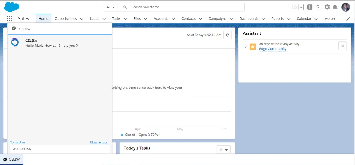Image resolution: width=355 pixels, height=165 pixels.
Task: Expand the Assistant activity item chevron
Action: point(246,47)
